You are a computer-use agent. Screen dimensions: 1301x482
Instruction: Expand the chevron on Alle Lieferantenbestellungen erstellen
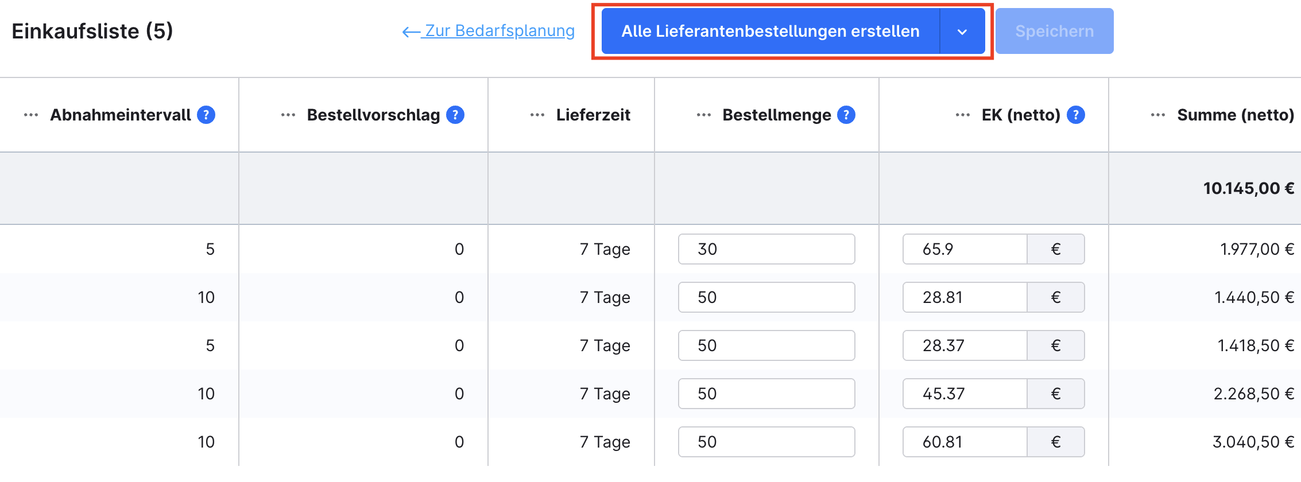962,31
